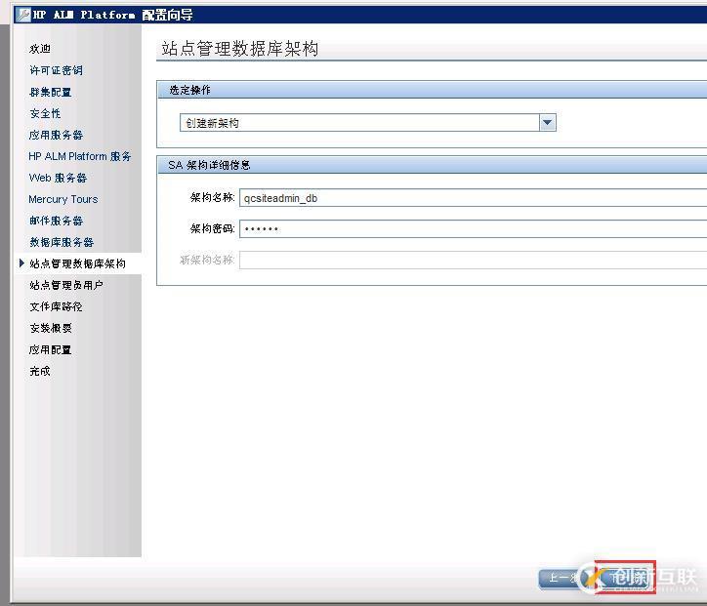Go to the 欢迎 step in the sidebar
This screenshot has height=606, width=707.
click(40, 49)
